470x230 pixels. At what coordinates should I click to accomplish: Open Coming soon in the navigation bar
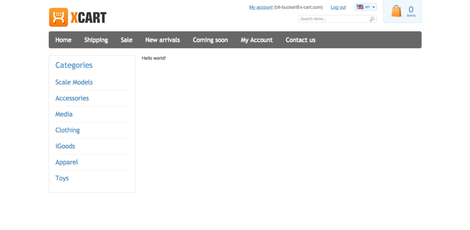[x=210, y=40]
